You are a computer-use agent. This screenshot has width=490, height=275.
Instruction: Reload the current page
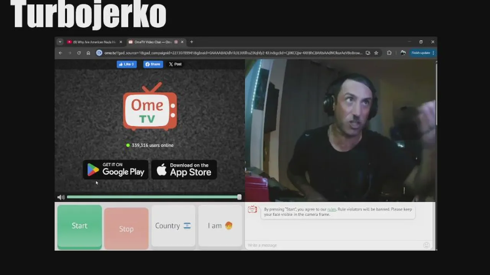(x=79, y=53)
